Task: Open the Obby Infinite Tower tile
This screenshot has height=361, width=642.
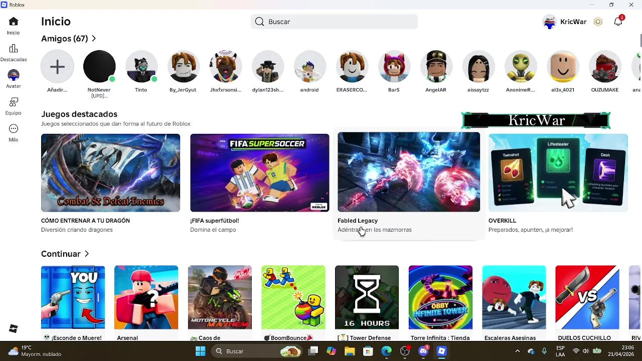Action: pos(440,303)
